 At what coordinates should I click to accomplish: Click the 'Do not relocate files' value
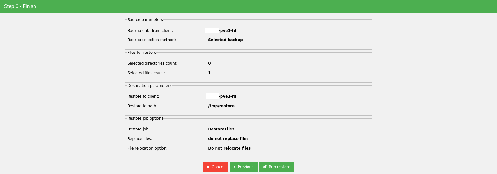point(229,148)
